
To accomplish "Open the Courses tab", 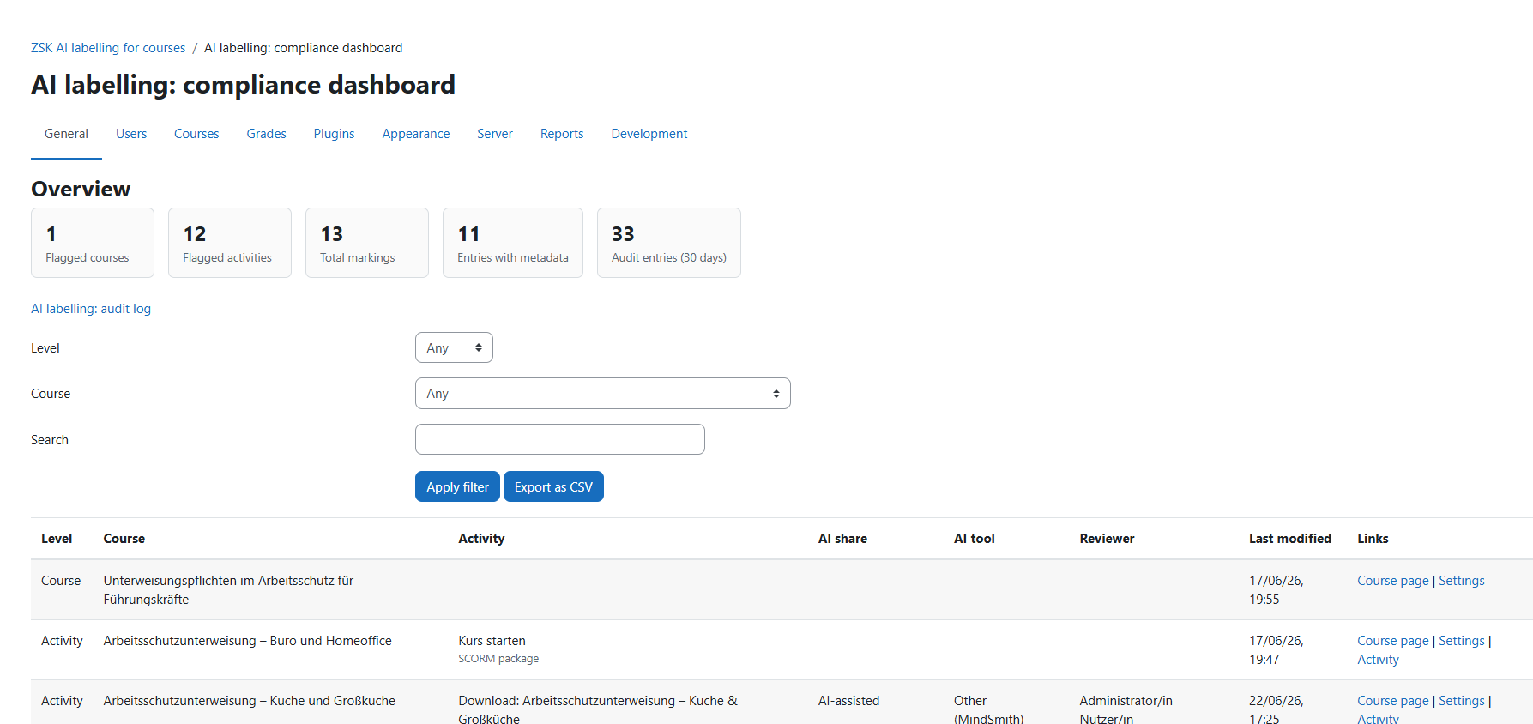I will click(x=196, y=134).
